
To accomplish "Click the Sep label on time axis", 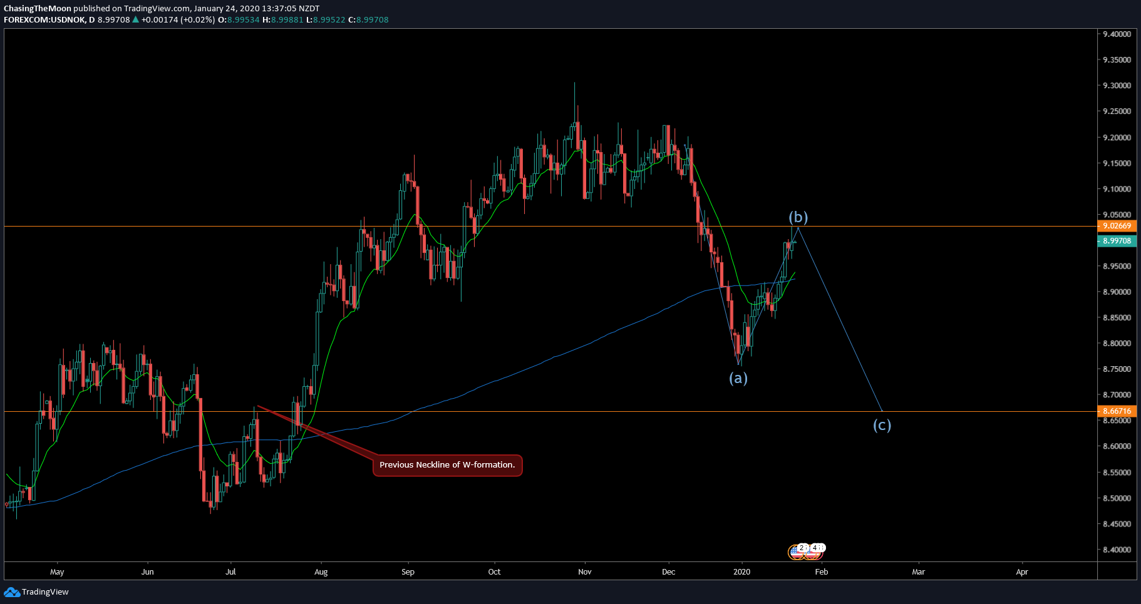I will click(x=408, y=571).
